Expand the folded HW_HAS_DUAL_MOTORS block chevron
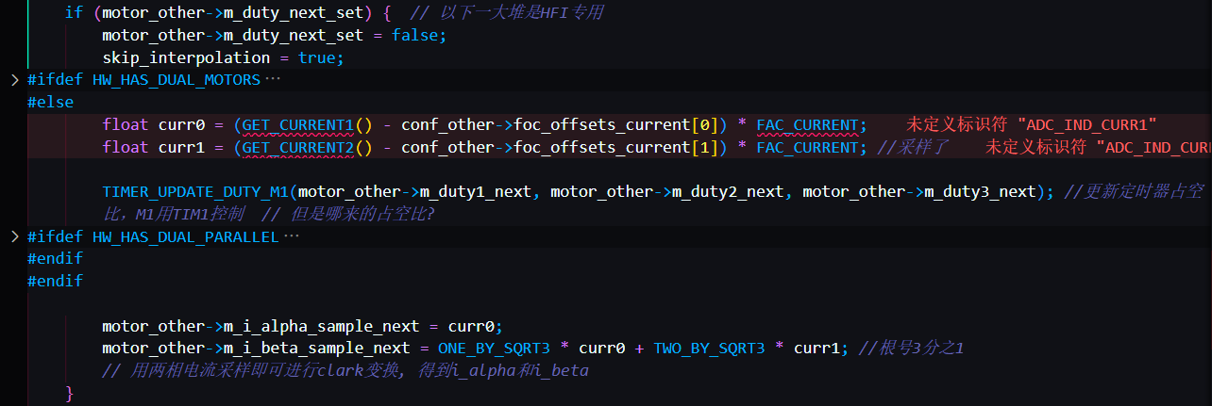The width and height of the screenshot is (1212, 406). click(14, 80)
